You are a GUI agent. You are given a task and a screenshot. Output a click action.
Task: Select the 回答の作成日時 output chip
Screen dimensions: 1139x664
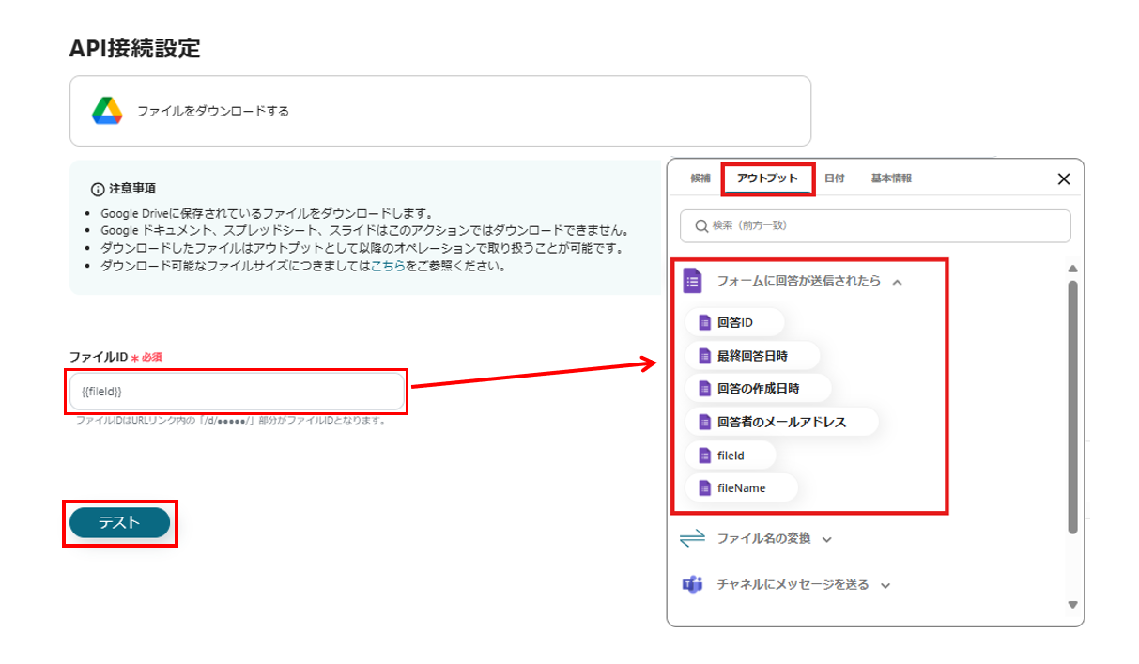[758, 388]
